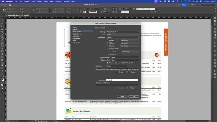Select the Eyedropper tool

pos(2,62)
